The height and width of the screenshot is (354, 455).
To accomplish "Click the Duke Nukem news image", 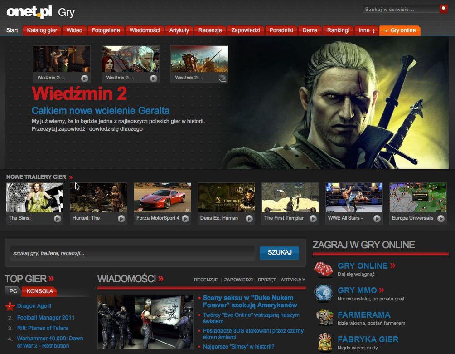I will click(145, 322).
